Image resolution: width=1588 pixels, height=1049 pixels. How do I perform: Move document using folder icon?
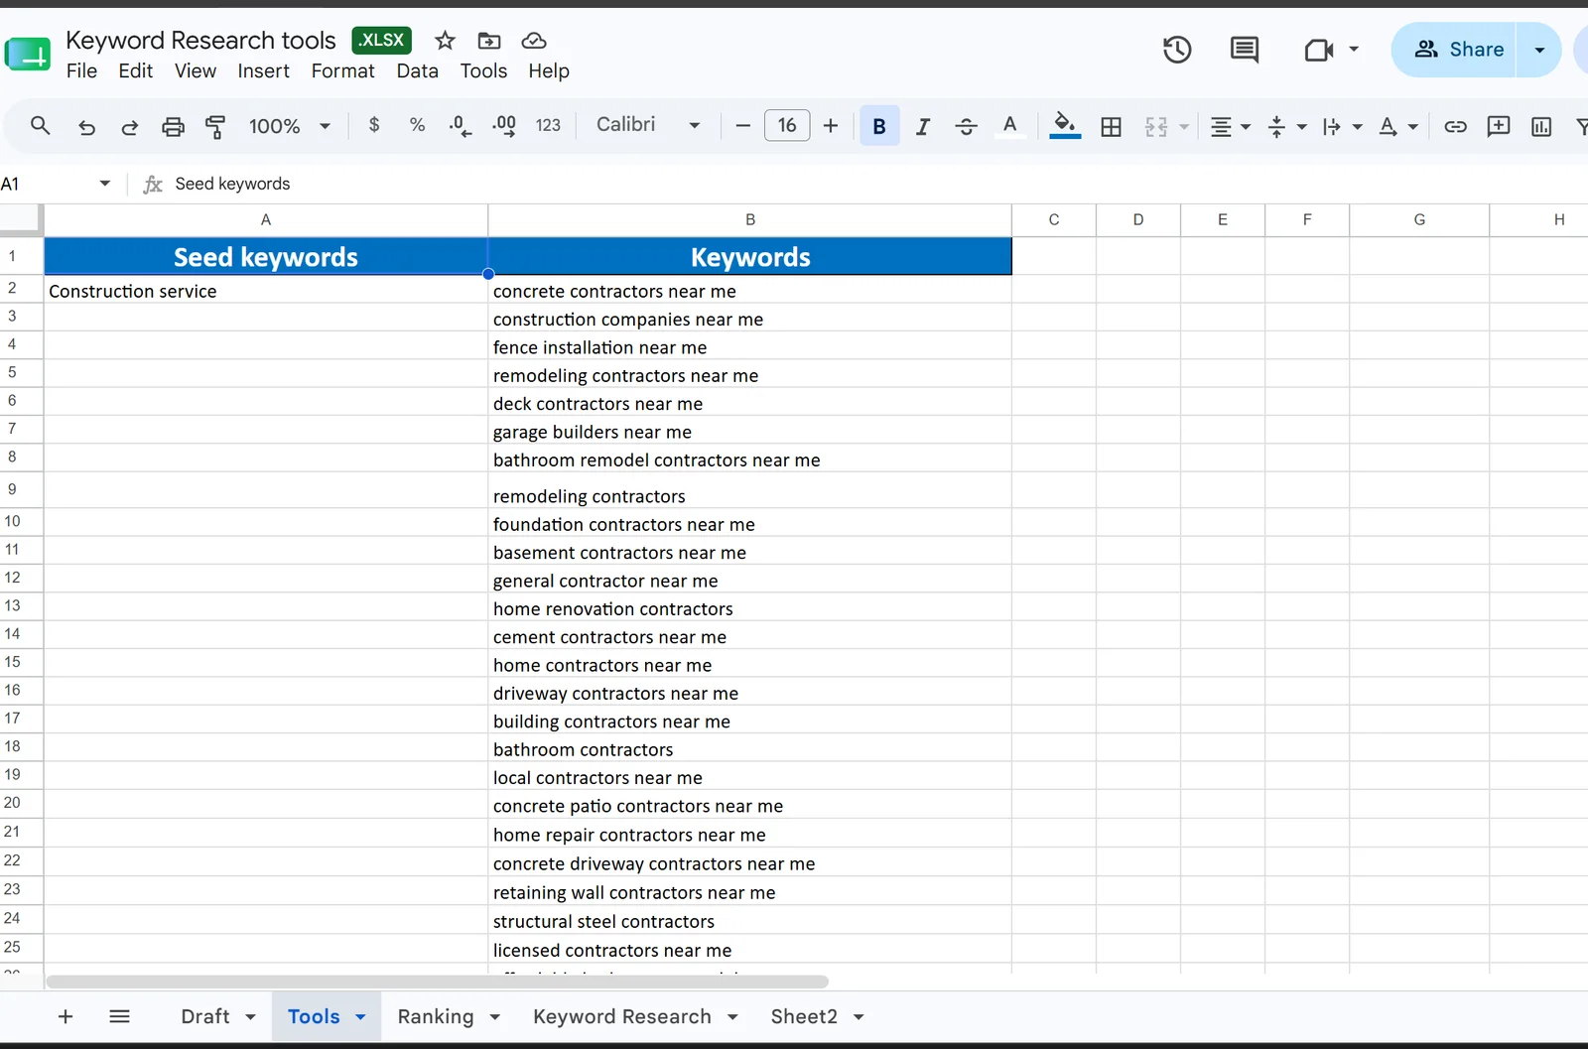click(x=489, y=41)
